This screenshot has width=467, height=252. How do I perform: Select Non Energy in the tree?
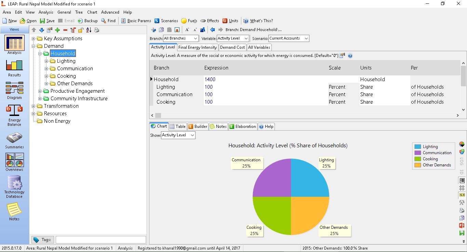[x=57, y=121]
